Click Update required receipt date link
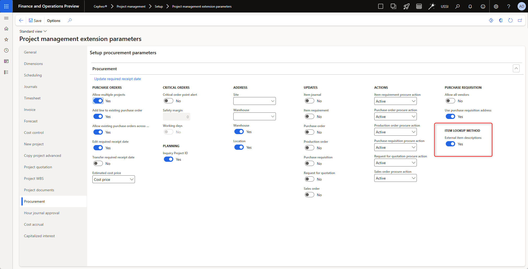This screenshot has height=269, width=528. click(x=117, y=79)
